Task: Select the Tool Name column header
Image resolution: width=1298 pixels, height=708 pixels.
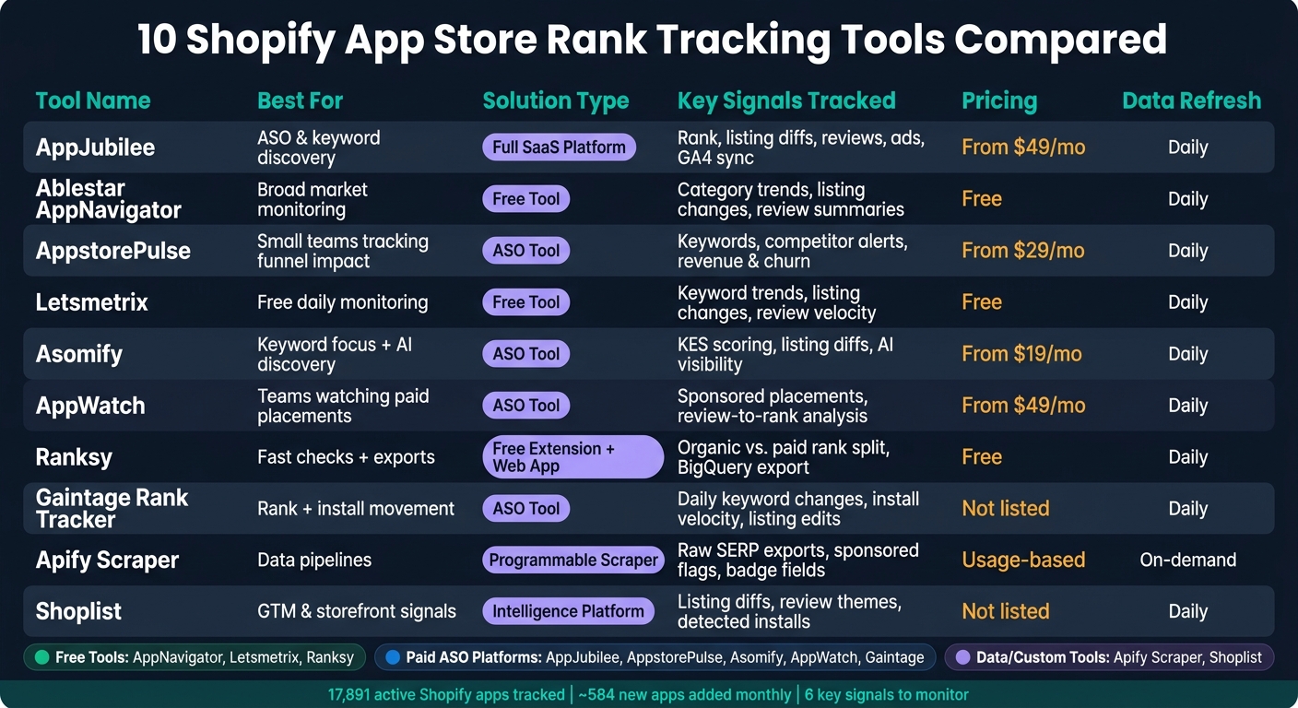Action: click(x=93, y=101)
